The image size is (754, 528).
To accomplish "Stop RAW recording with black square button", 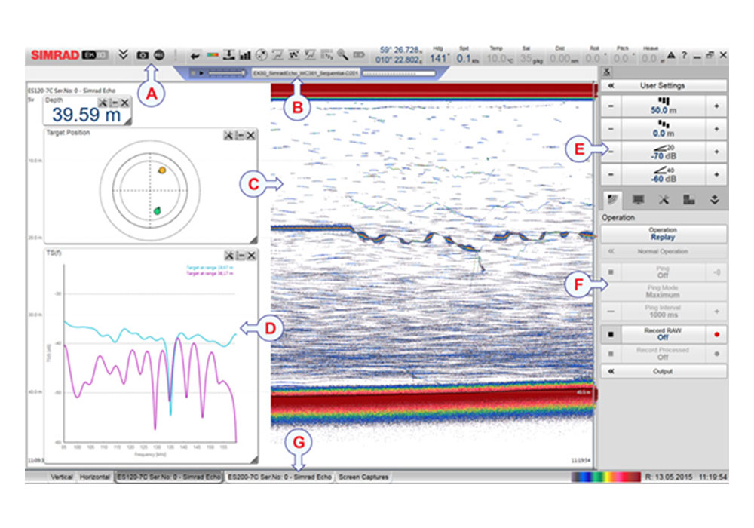I will pyautogui.click(x=610, y=333).
